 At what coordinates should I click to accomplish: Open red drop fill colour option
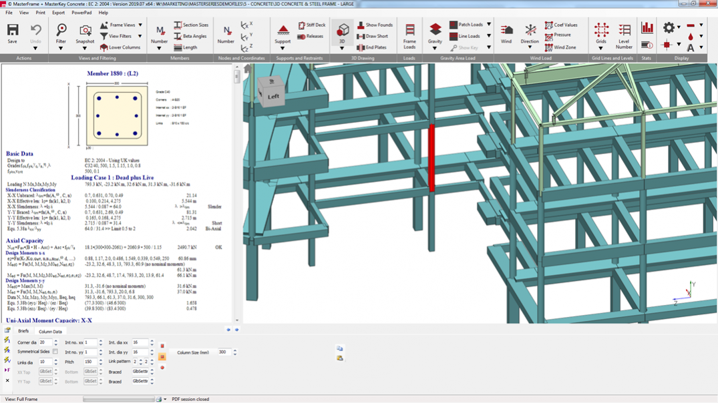(691, 36)
